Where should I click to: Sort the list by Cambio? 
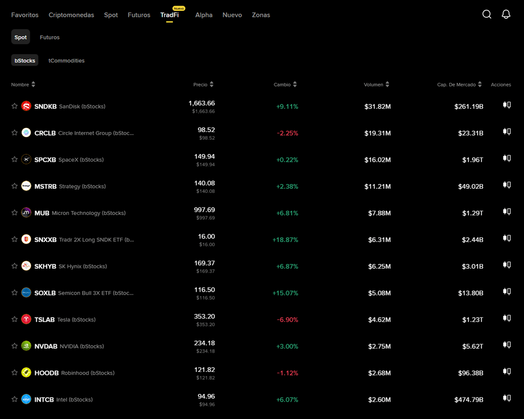(285, 84)
